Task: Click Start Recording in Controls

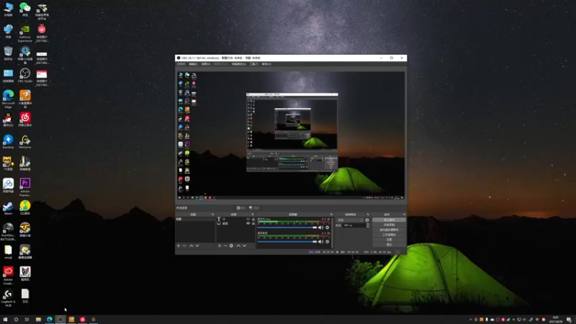Action: pyautogui.click(x=389, y=225)
